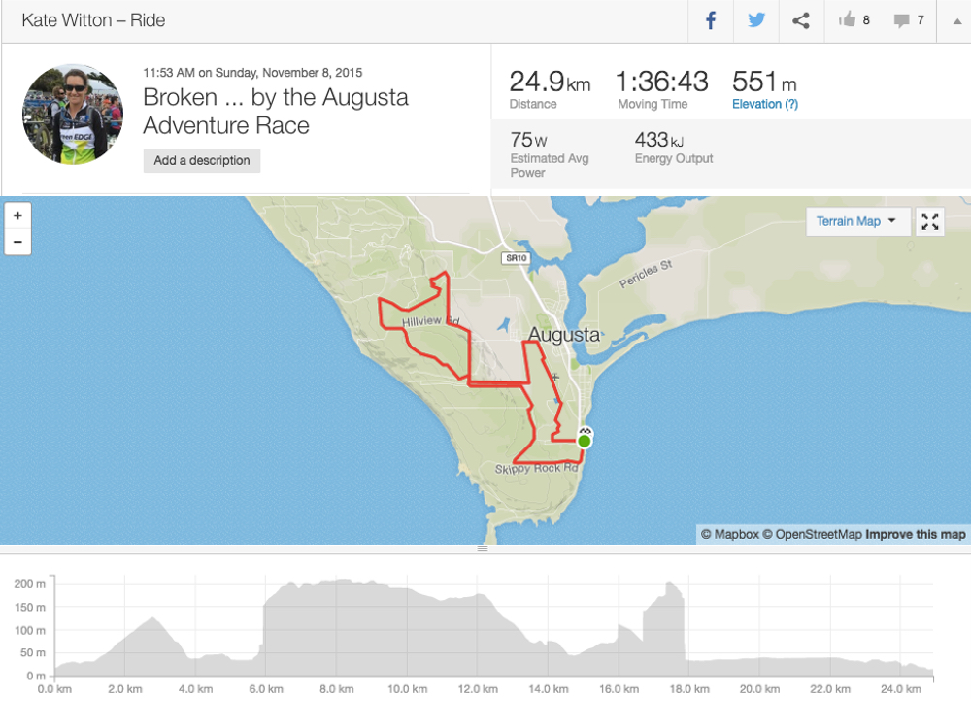Click Improve this map link
Screen dimensions: 971x728
[915, 534]
